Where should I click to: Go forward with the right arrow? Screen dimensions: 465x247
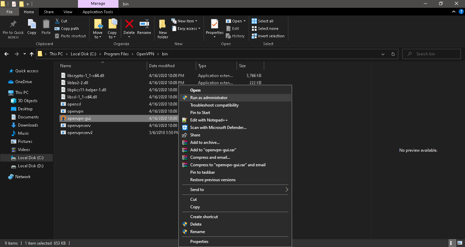click(16, 54)
